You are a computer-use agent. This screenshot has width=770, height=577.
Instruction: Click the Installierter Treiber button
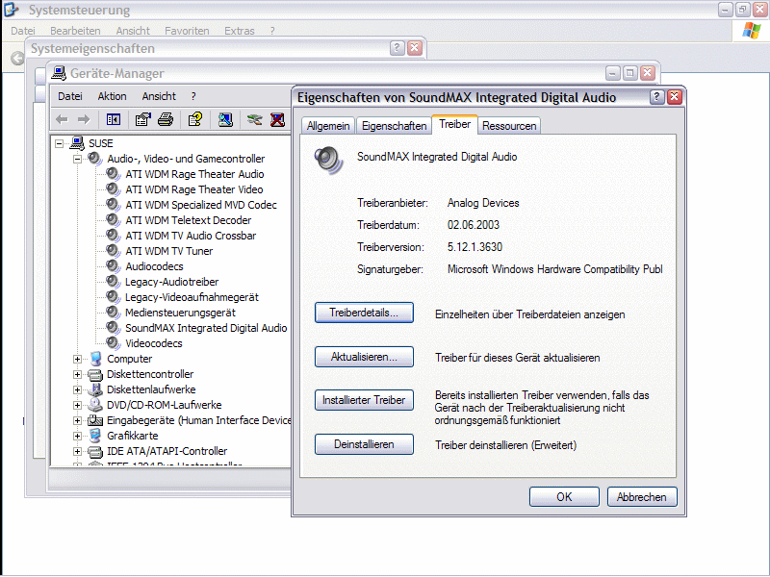tap(364, 400)
